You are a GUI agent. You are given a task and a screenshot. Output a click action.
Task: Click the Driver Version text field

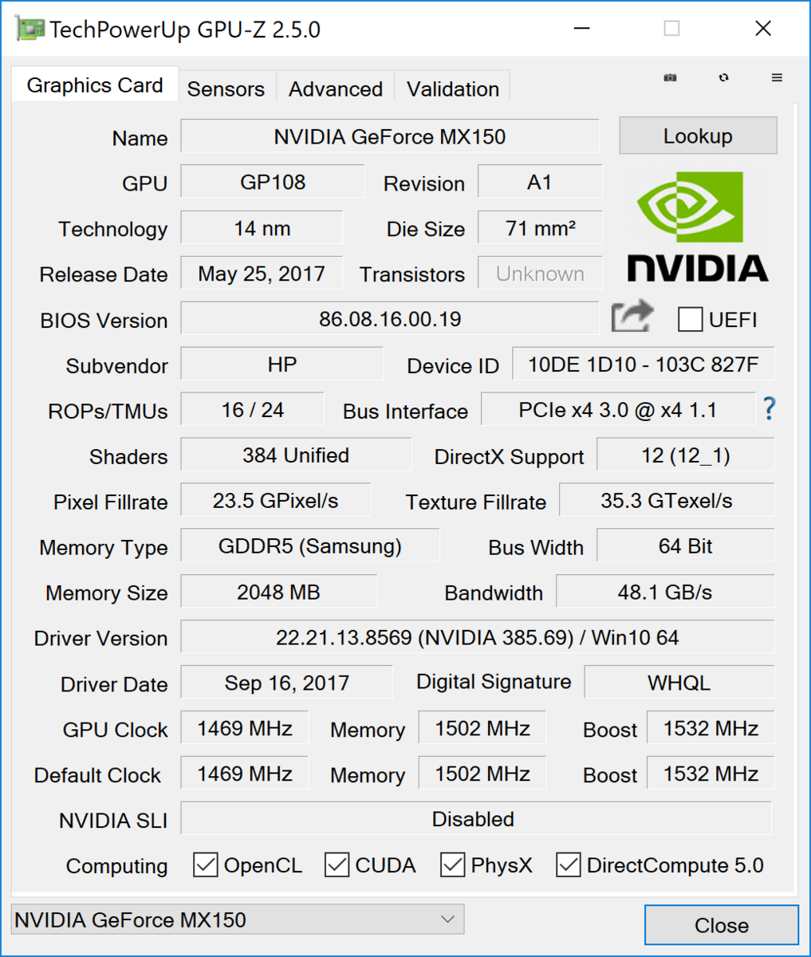pos(477,638)
